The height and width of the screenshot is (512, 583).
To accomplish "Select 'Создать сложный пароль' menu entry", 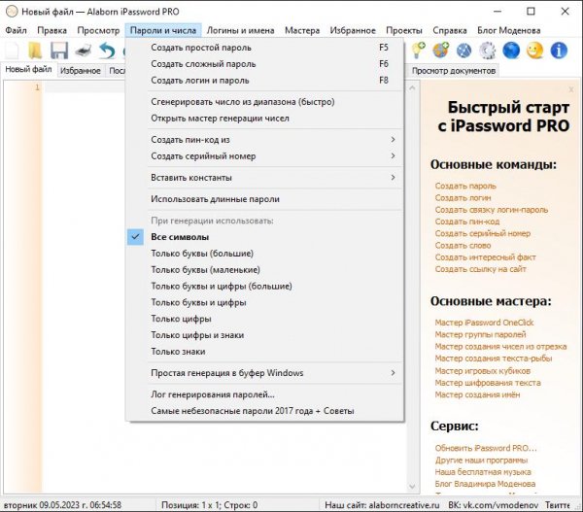I will point(265,64).
